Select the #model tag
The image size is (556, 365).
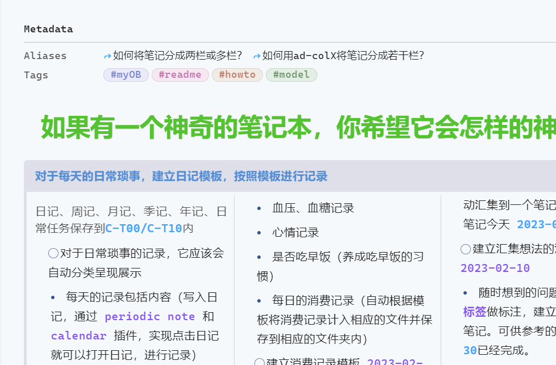pos(291,75)
